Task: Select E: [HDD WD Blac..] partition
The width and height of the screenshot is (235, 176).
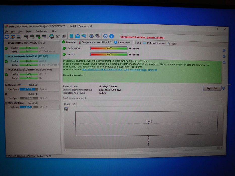Action: [32, 105]
